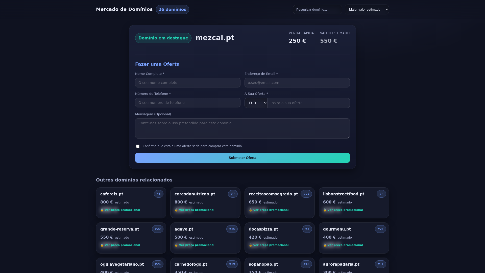Click the lock icon on agave.pt card

(176, 245)
